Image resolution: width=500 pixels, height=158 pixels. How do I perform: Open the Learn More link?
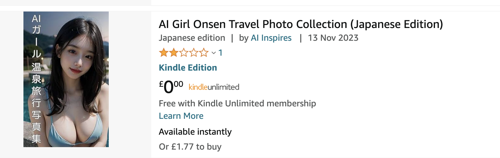[181, 116]
